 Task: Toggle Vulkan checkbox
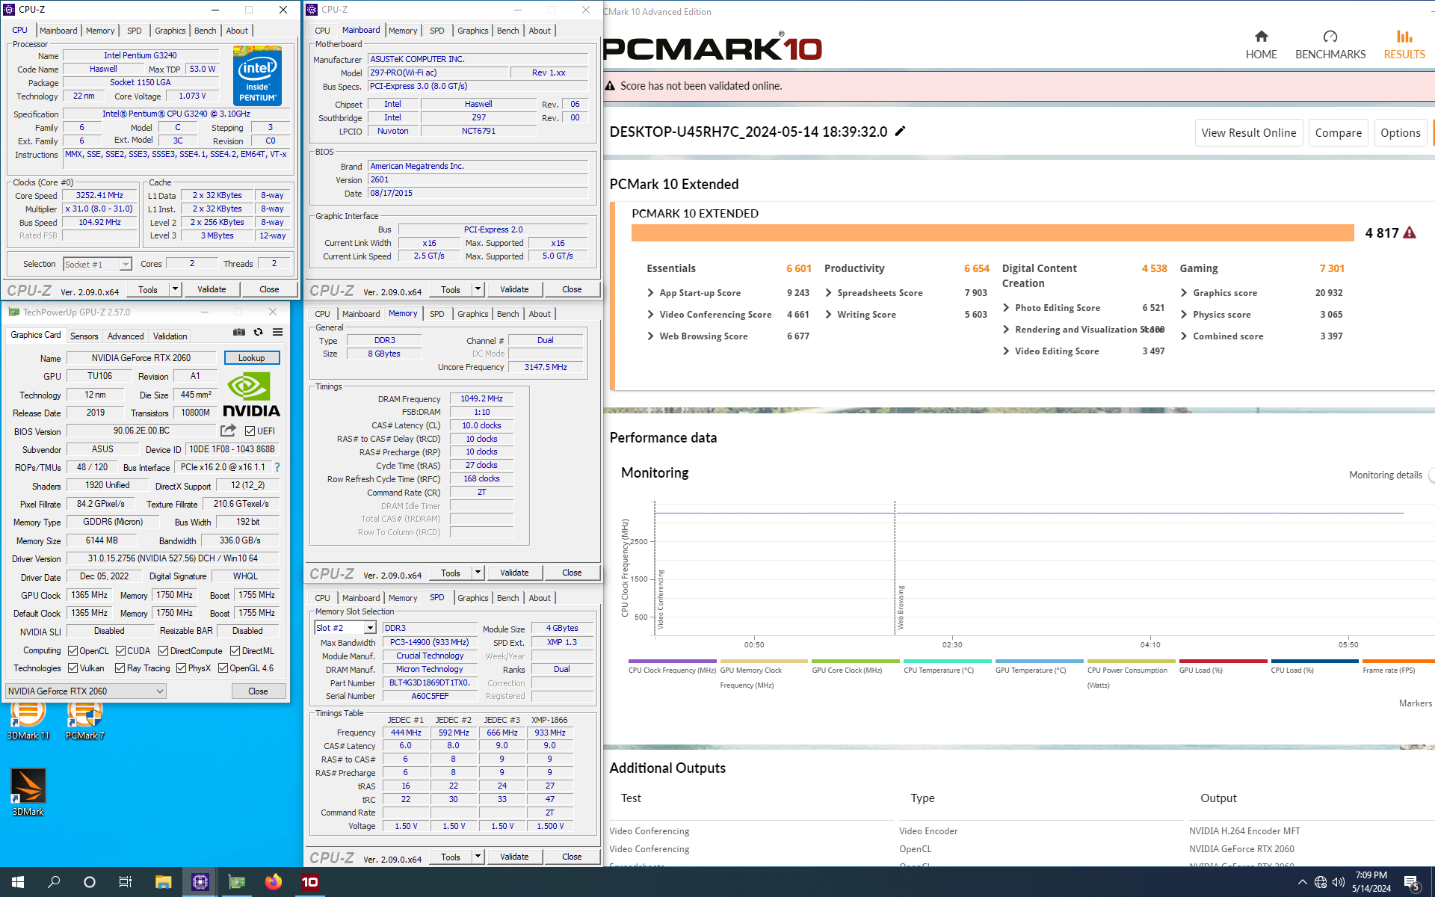coord(73,668)
